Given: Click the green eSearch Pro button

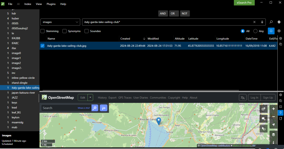Looking at the screenshot, I should tap(244, 2).
